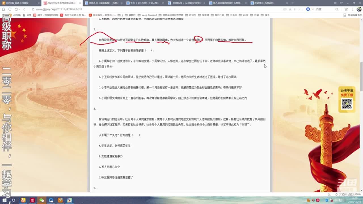Click the 公考干货 QR code banner
The height and width of the screenshot is (204, 363).
point(347,99)
